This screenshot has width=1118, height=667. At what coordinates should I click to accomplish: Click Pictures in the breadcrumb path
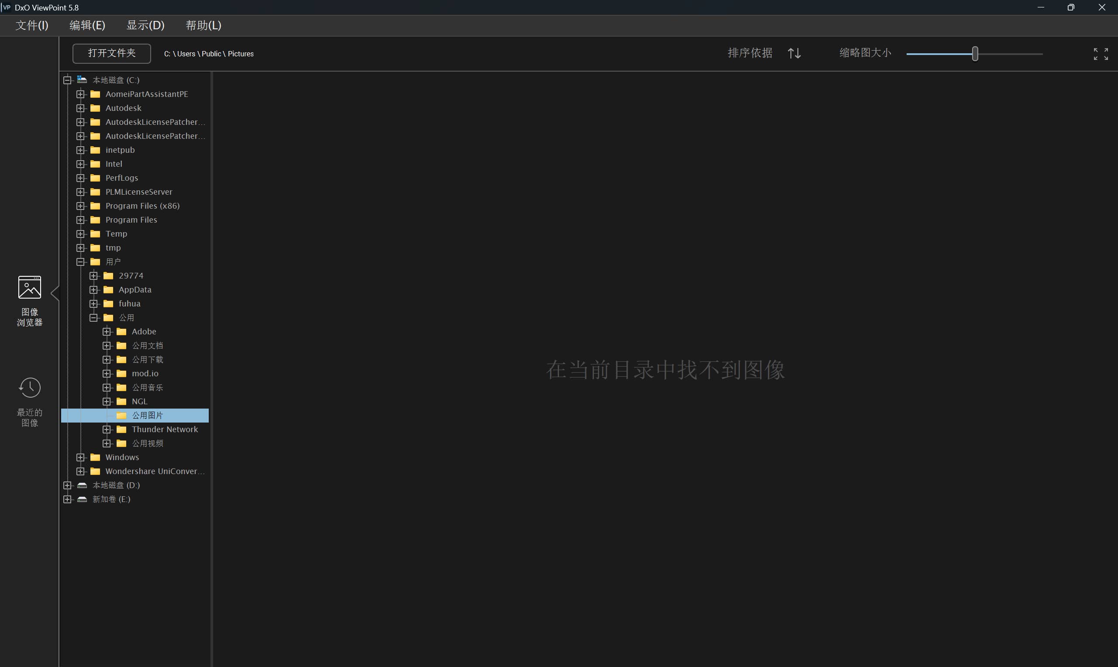coord(241,54)
